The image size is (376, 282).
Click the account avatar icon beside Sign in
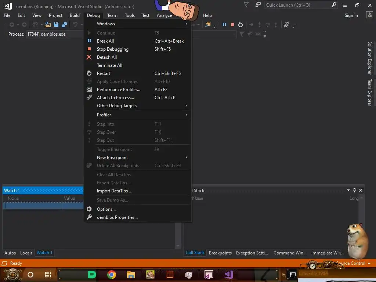coord(369,15)
